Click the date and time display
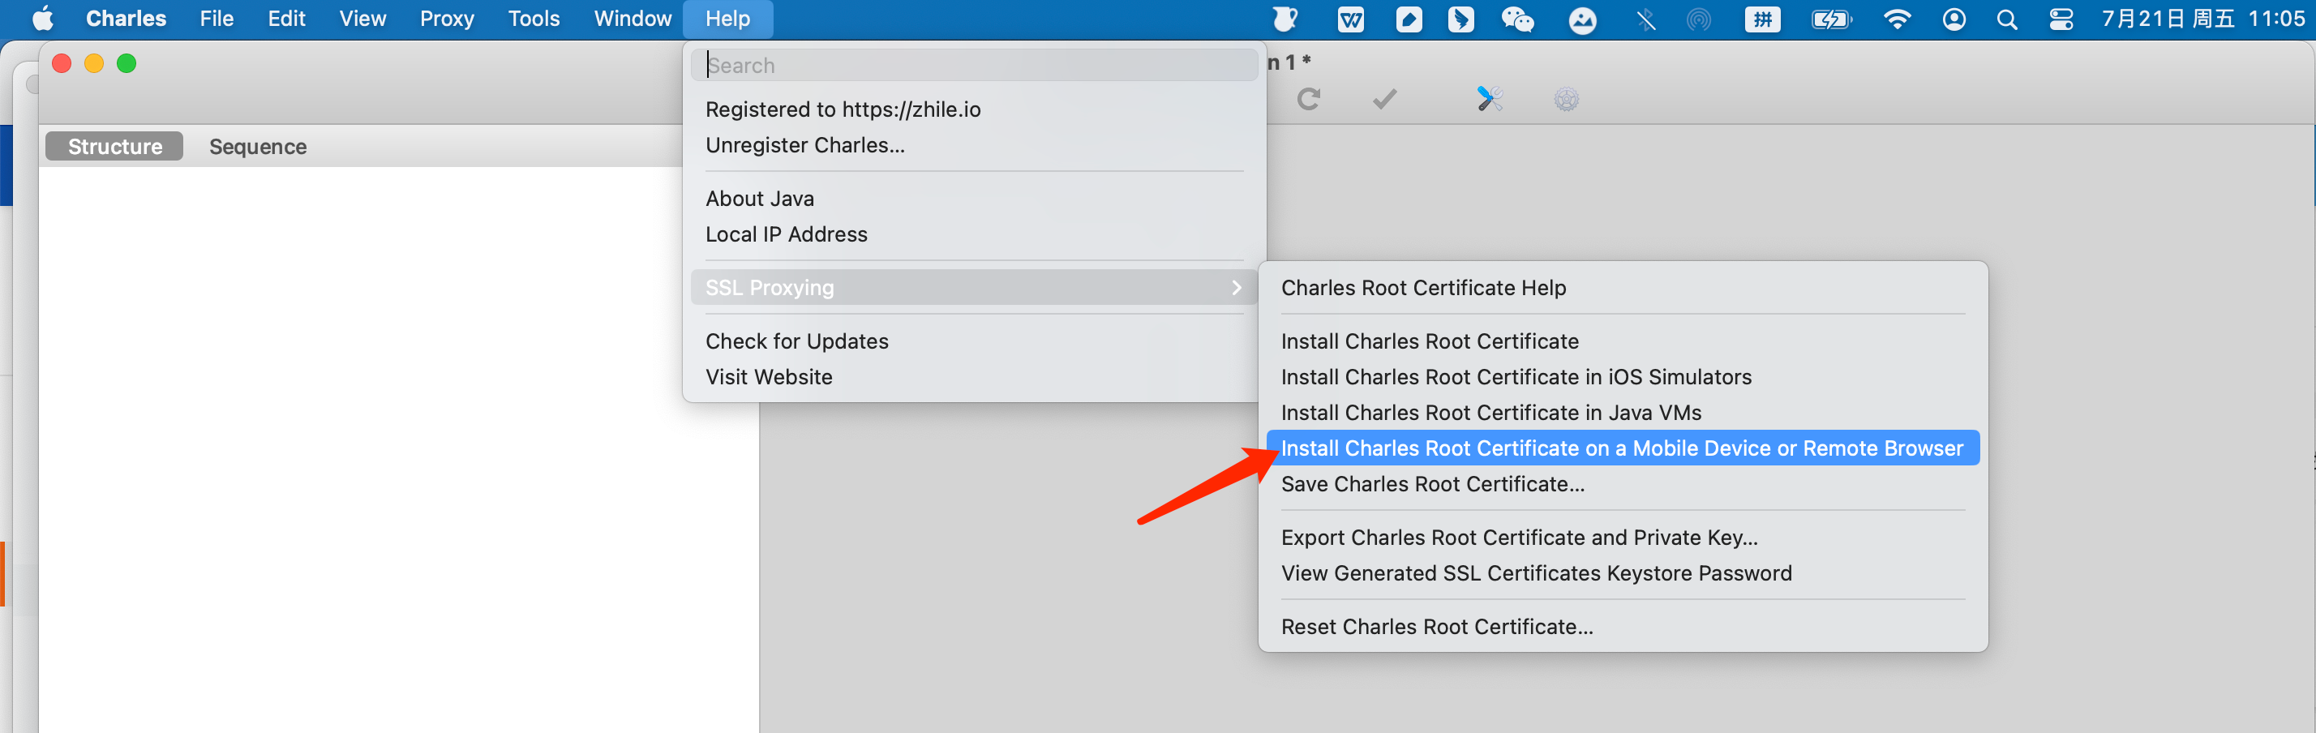The width and height of the screenshot is (2316, 733). click(2202, 19)
